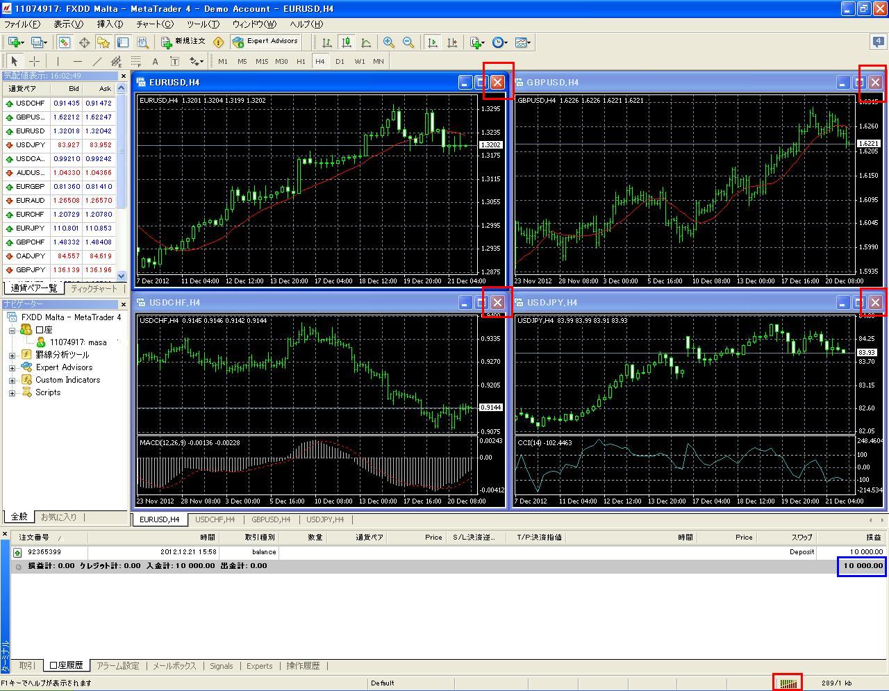Viewport: 889px width, 691px height.
Task: Select the trendline drawing tool
Action: coord(97,61)
